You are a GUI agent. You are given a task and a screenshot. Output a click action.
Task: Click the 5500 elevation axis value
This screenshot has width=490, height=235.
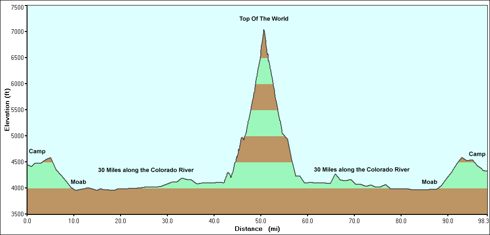(x=17, y=110)
